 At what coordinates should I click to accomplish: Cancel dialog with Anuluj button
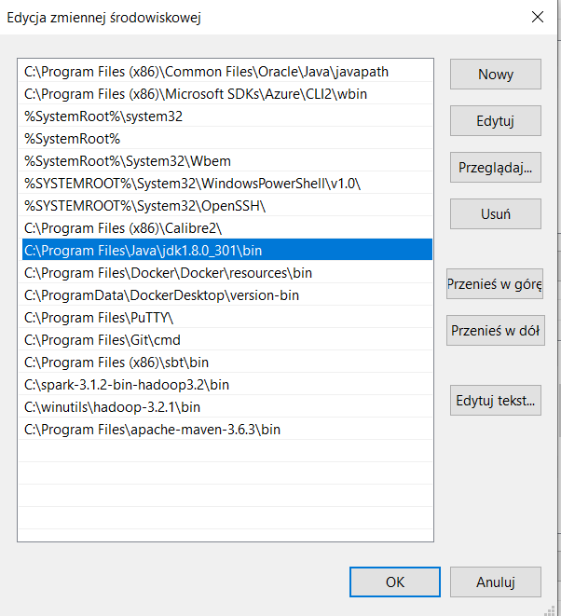[x=495, y=582]
